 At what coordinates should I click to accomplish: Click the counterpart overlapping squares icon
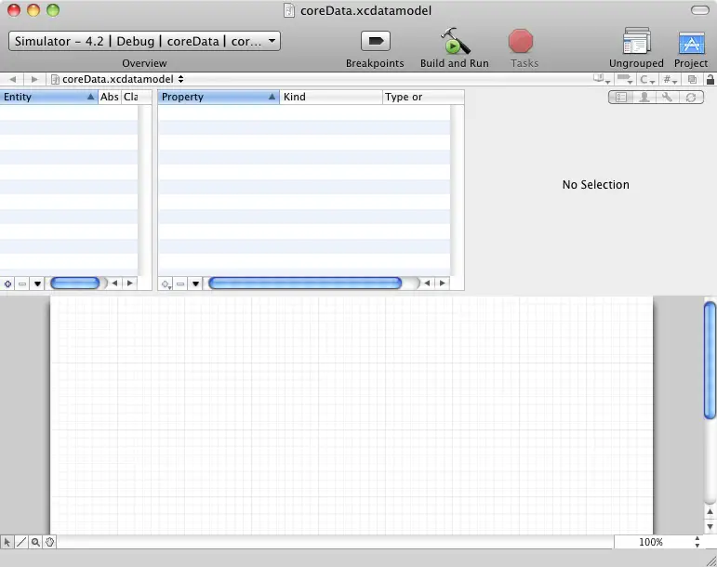[x=692, y=80]
